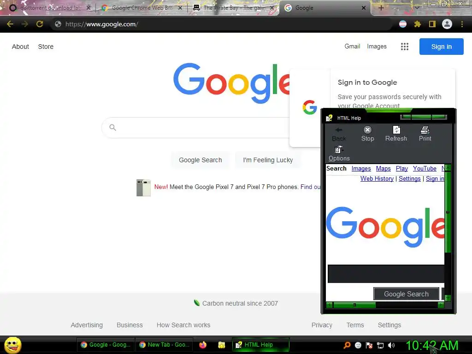Click the striped extension icon in Chrome toolbar
Screen dimensions: 472x354
tap(403, 24)
